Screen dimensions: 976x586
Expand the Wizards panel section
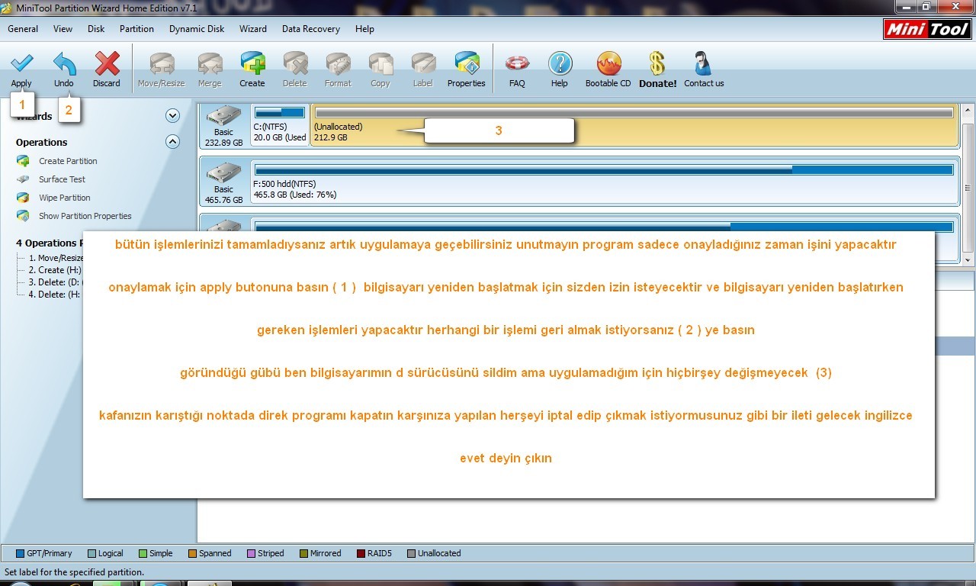(172, 116)
